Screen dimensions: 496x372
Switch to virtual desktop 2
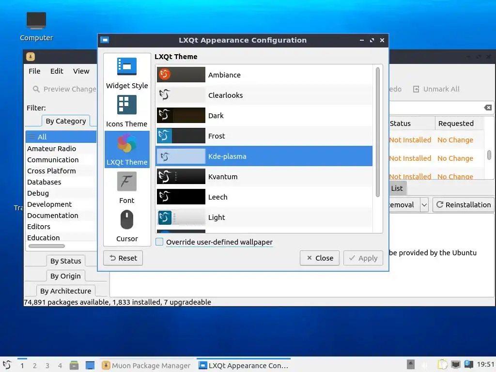[x=35, y=366]
